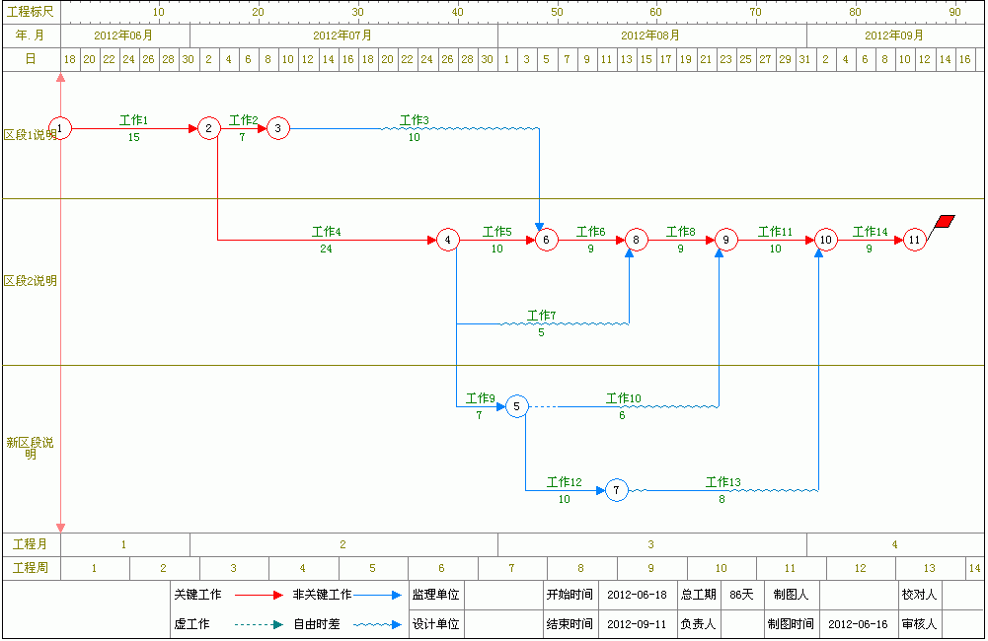Click the red finish flag marker
The image size is (988, 641).
coord(945,222)
